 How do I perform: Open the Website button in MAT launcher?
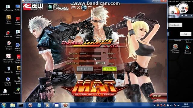(158, 96)
